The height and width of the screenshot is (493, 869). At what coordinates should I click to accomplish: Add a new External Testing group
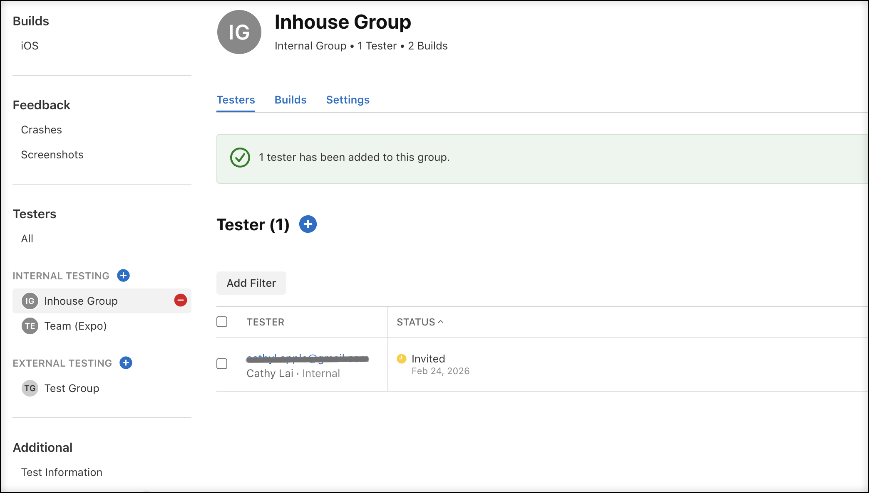[x=126, y=363]
